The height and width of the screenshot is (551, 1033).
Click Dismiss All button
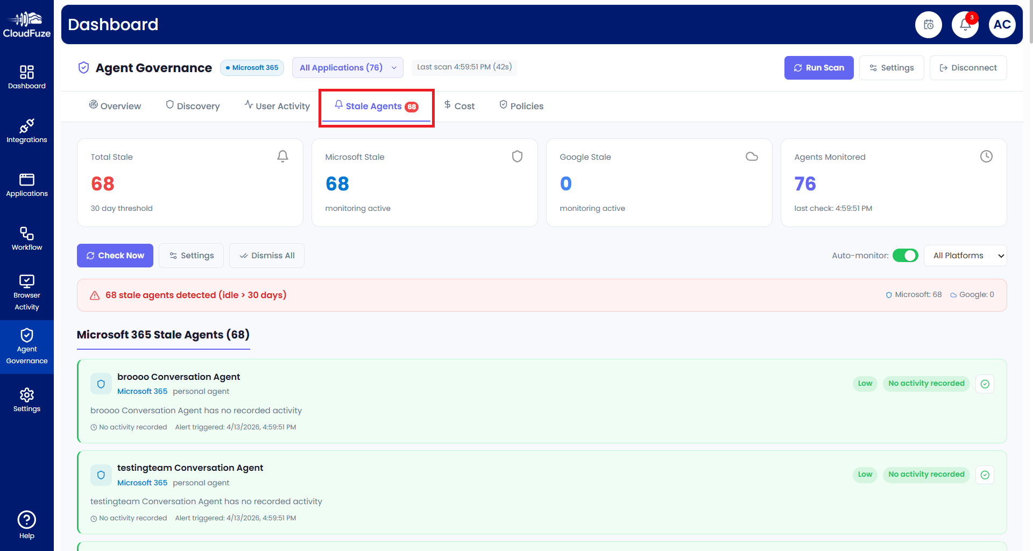(267, 256)
